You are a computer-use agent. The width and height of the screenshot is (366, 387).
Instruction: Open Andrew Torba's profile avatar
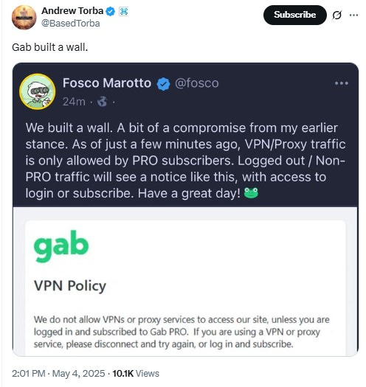tap(24, 17)
